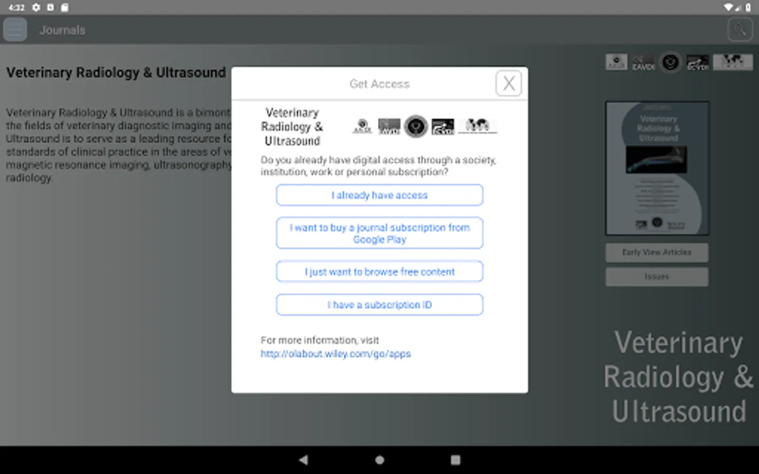The height and width of the screenshot is (474, 759).
Task: Tap the large journal title at bottom right
Action: tap(679, 377)
